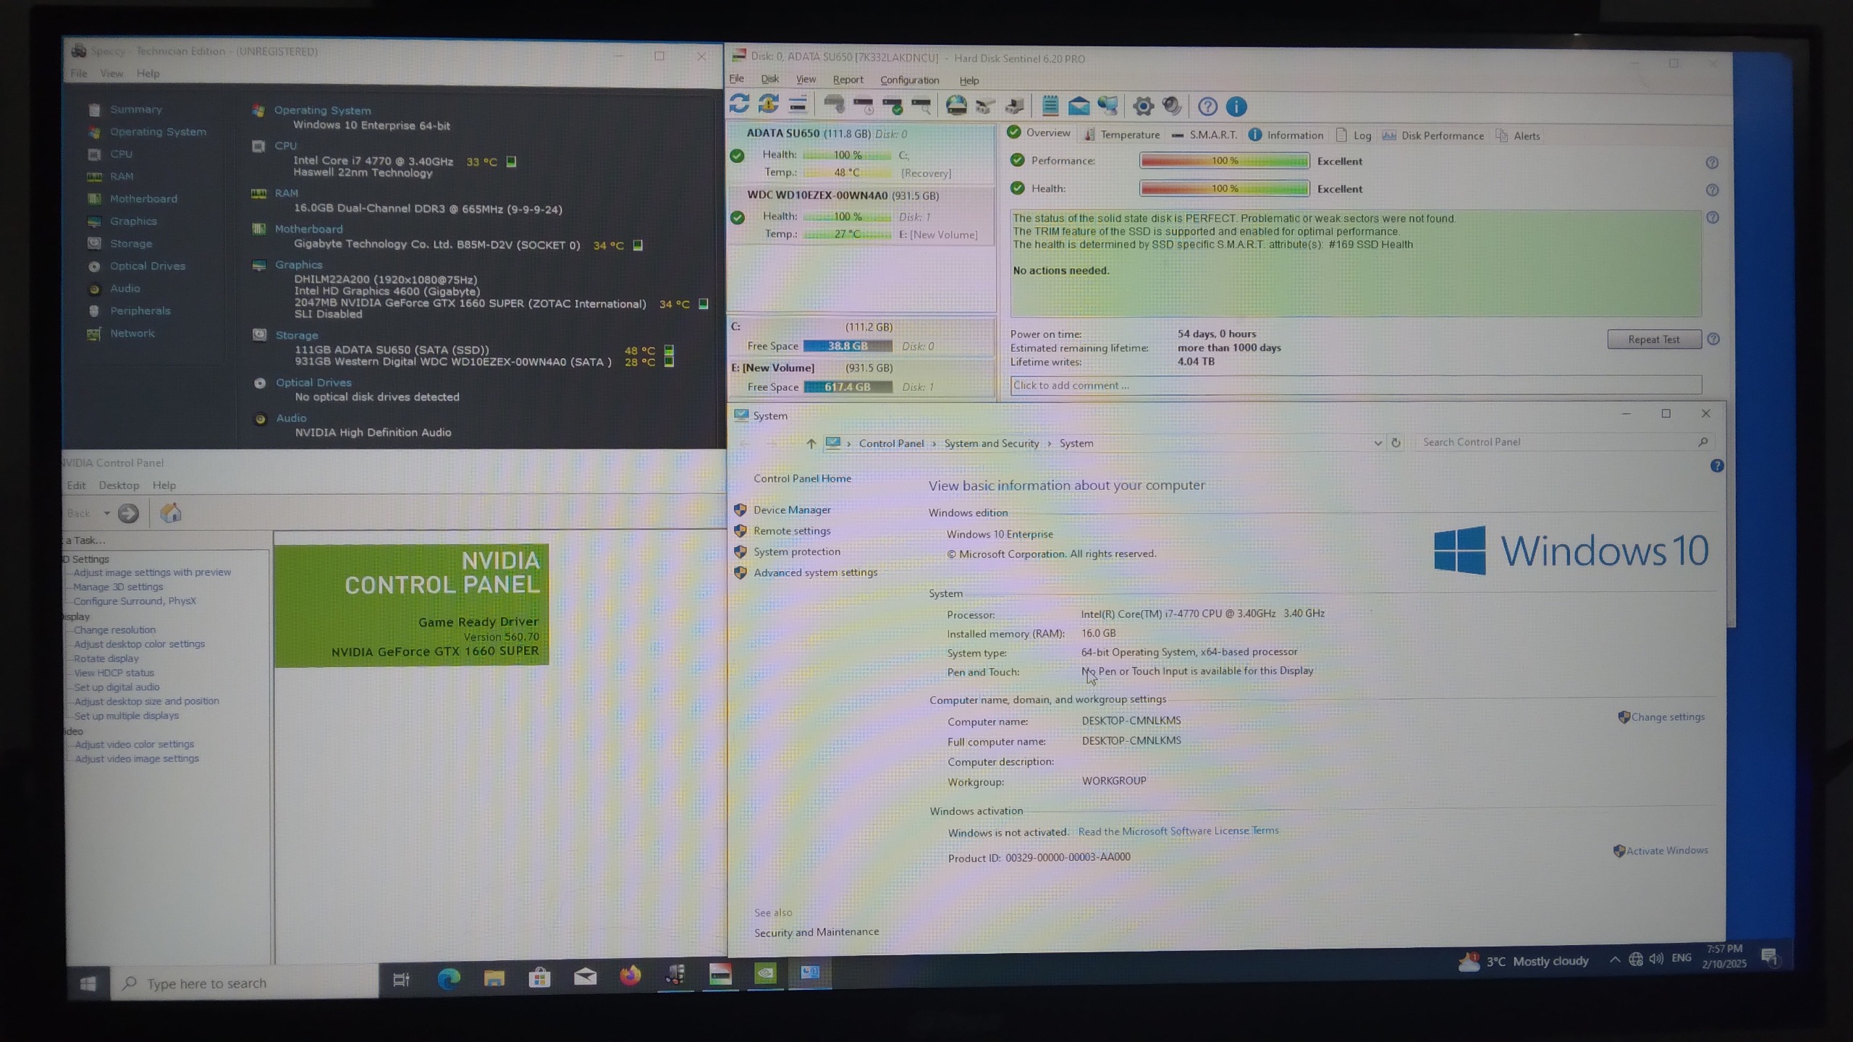Click the 'Click to add comment' field
This screenshot has width=1853, height=1042.
(x=1356, y=385)
